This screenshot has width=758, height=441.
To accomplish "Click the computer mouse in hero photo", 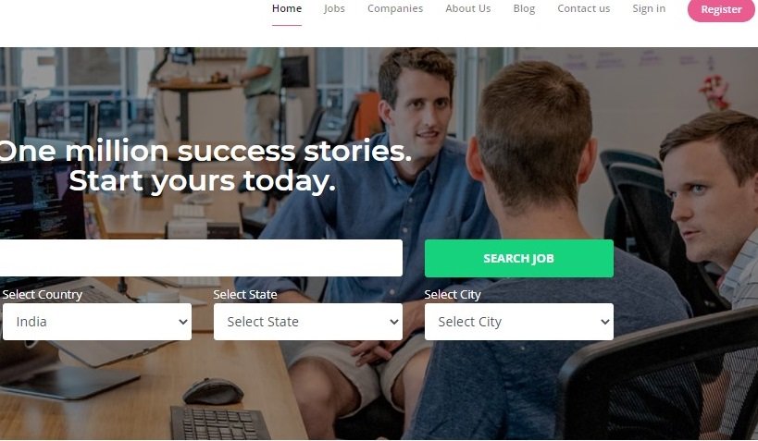I will click(x=213, y=391).
